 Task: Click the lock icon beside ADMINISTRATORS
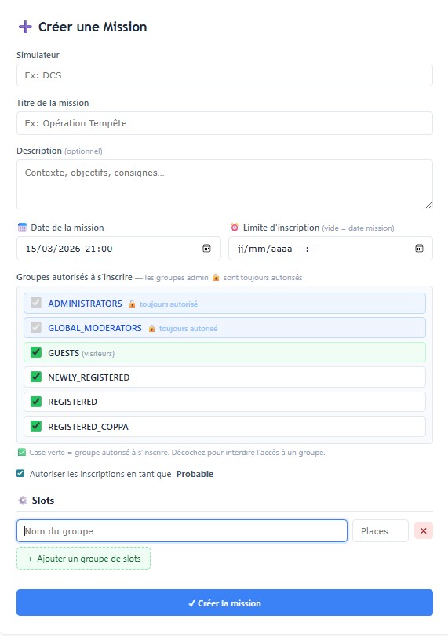tap(132, 304)
